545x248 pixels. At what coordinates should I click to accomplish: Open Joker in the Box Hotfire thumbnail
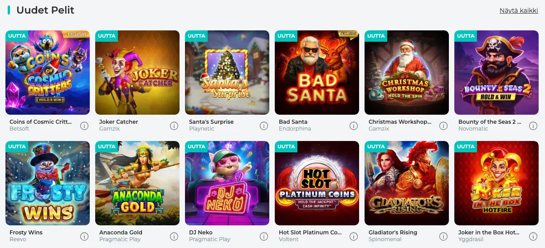(x=496, y=183)
